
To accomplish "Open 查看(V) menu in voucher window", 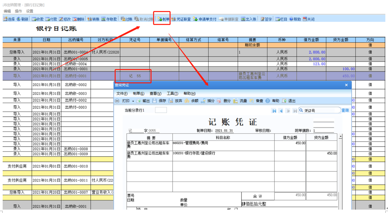I will (156, 93).
